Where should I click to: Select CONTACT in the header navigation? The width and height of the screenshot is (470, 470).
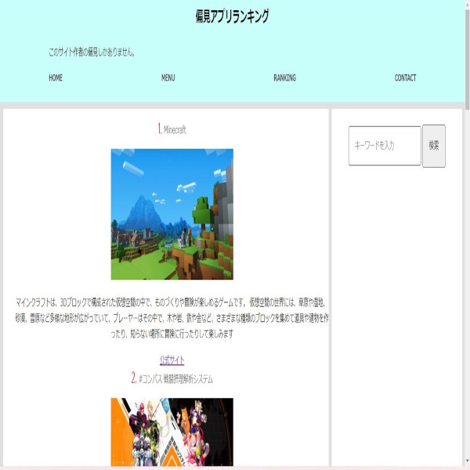coord(405,78)
